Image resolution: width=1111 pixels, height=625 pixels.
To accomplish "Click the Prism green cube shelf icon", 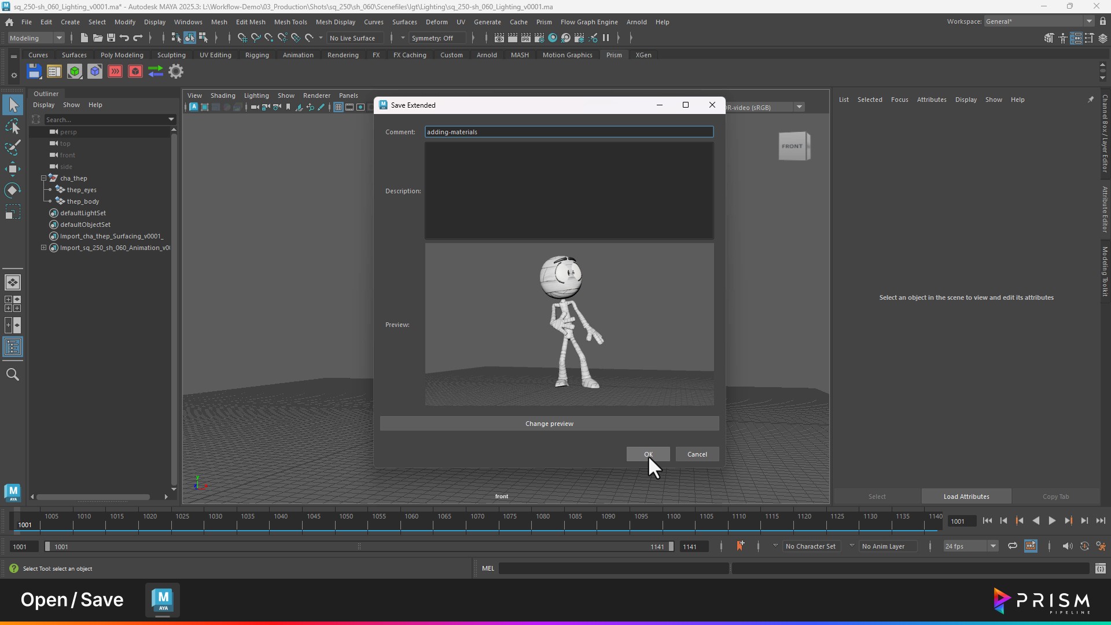I will click(x=75, y=72).
